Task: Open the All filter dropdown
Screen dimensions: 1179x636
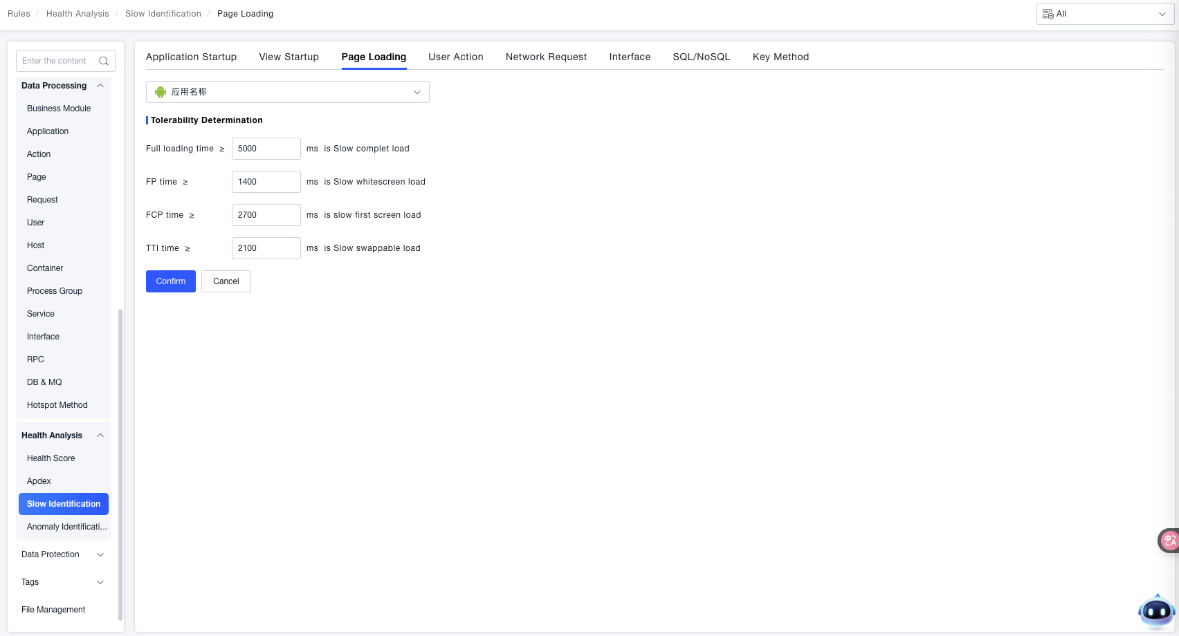Action: coord(1105,14)
